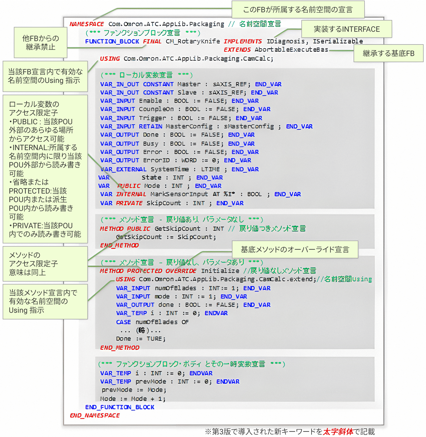426x437 pixels.
Task: Click the red '太字斜体' text in the footnote
Action: (x=338, y=431)
